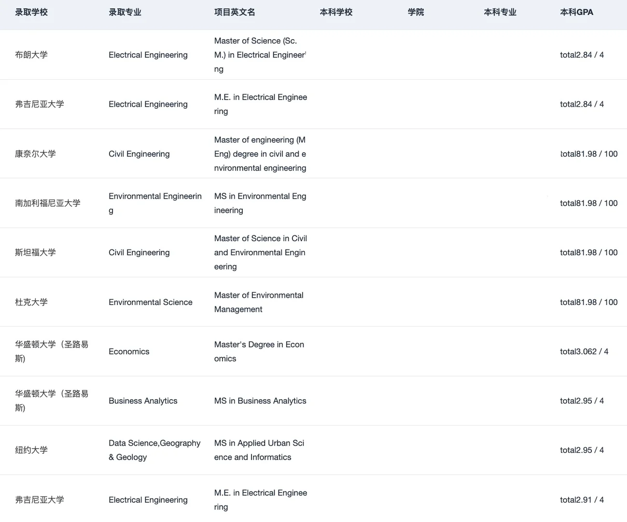This screenshot has width=627, height=522.
Task: Click the total3.062 / 4 GPA value
Action: (x=584, y=351)
